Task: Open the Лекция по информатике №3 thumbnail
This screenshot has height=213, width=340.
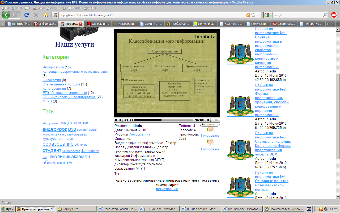Action: coord(240,150)
